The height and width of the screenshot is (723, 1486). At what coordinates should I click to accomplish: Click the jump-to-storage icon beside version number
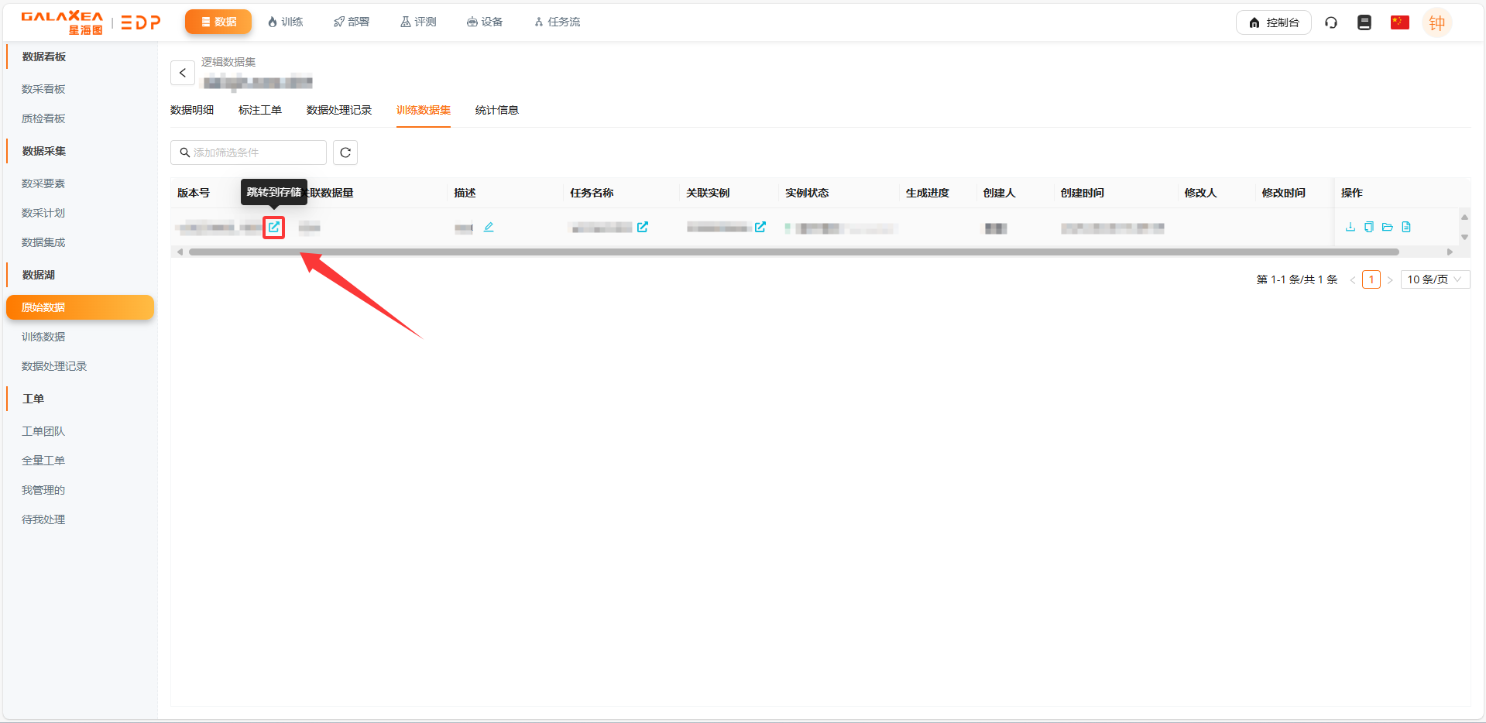click(x=274, y=228)
